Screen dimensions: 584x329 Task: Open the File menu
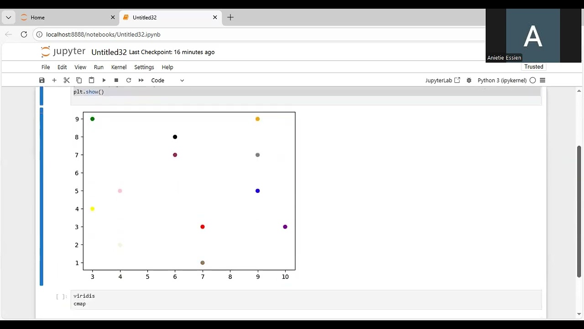(x=46, y=67)
